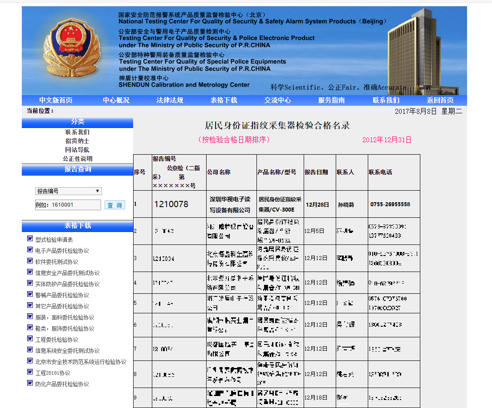This screenshot has height=408, width=492.
Task: Go to 中文版首页 in navigation bar
Action: tap(56, 100)
